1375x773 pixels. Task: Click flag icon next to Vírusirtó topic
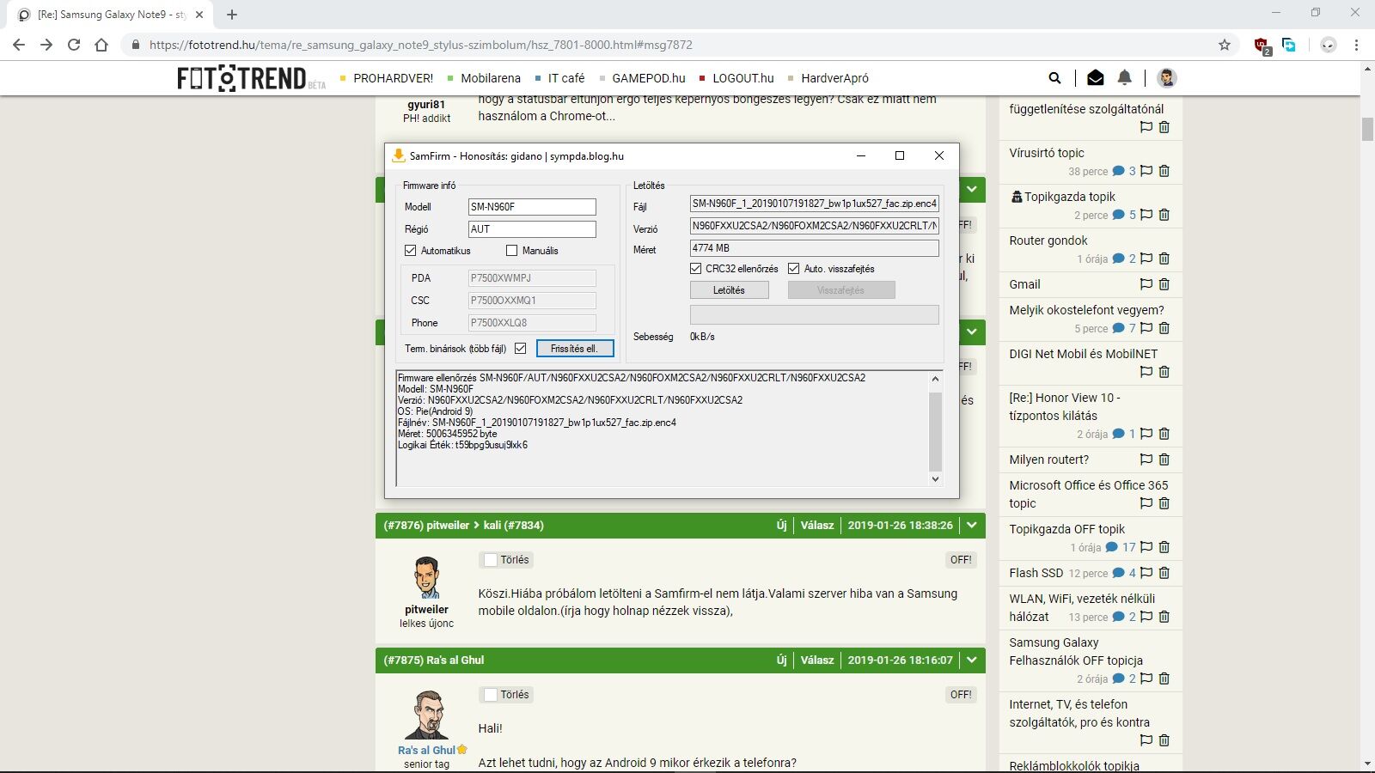1146,171
